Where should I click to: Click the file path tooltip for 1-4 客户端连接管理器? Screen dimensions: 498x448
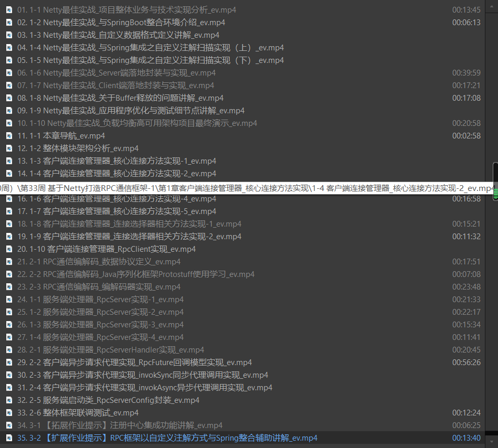[248, 188]
